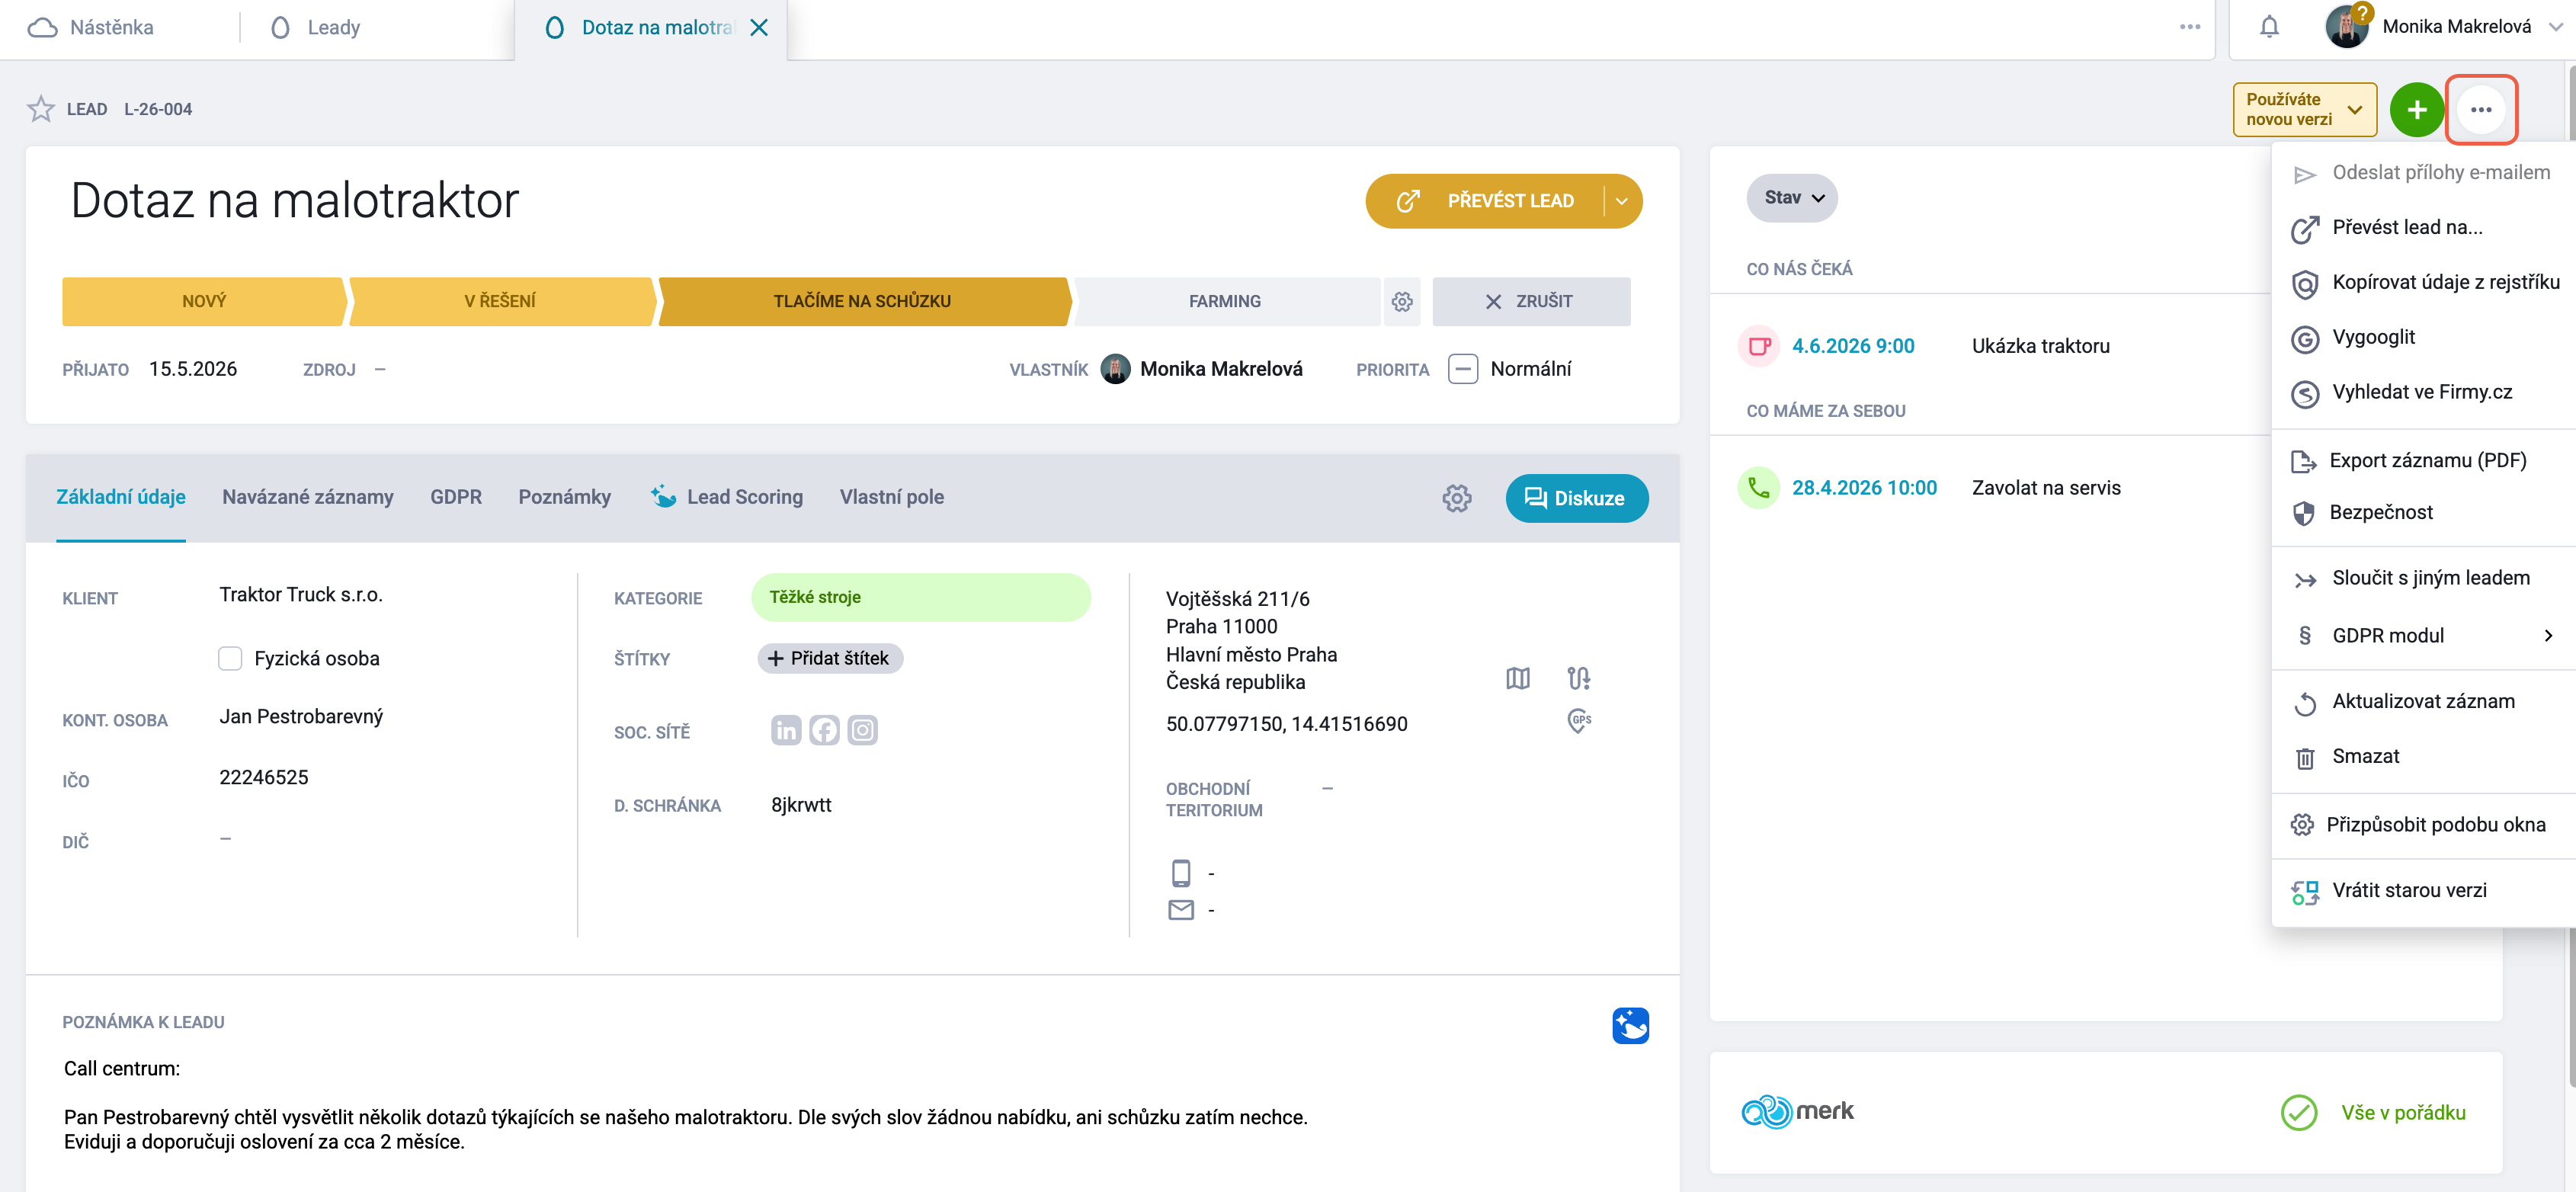Choose Sloučit s jiným leadem
The image size is (2576, 1192).
pos(2423,579)
